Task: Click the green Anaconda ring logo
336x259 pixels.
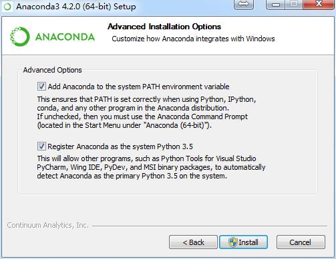Action: 20,37
